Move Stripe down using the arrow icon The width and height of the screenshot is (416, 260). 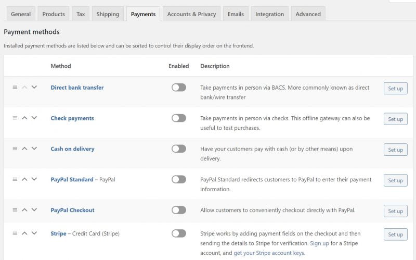pyautogui.click(x=34, y=233)
